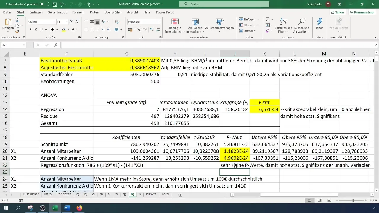Toggle italic formatting (K)
The image size is (379, 213).
point(36,30)
